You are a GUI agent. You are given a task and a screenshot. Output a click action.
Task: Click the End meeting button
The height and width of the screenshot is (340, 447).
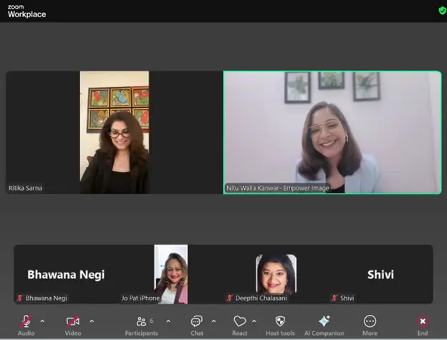423,322
